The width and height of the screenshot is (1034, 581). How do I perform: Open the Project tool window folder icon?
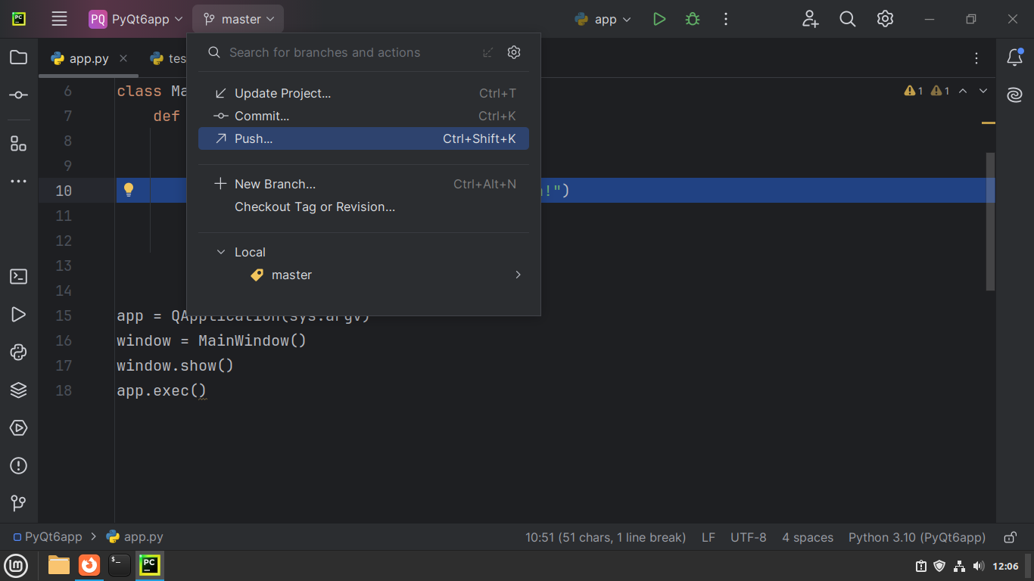[19, 57]
